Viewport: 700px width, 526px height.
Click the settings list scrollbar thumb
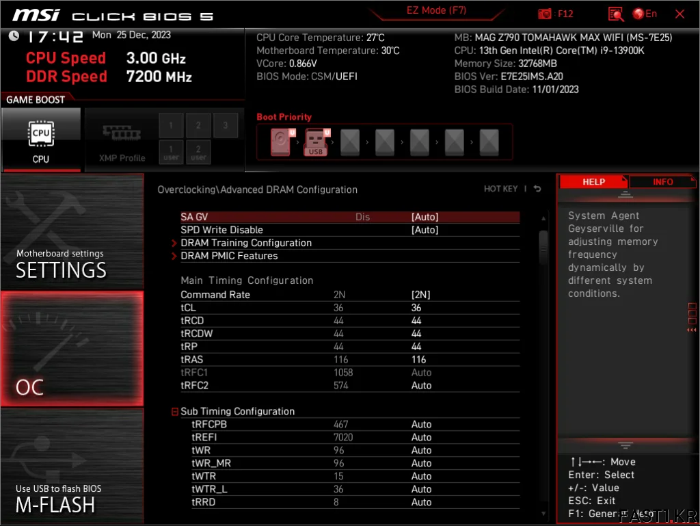click(543, 247)
